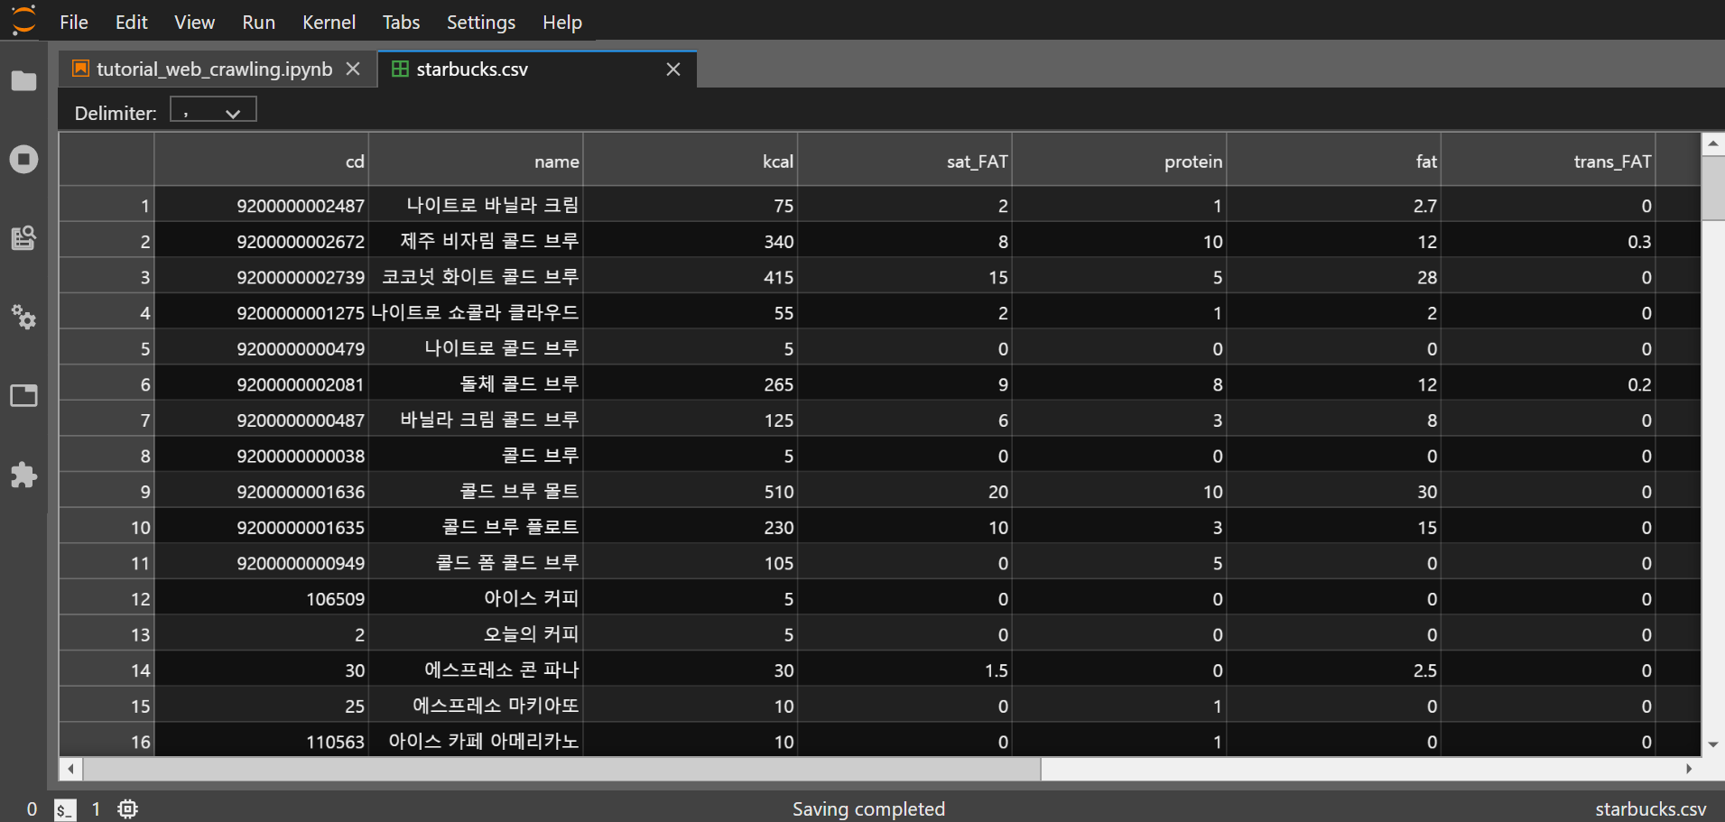Select the protein column header
The width and height of the screenshot is (1725, 822).
[1119, 161]
